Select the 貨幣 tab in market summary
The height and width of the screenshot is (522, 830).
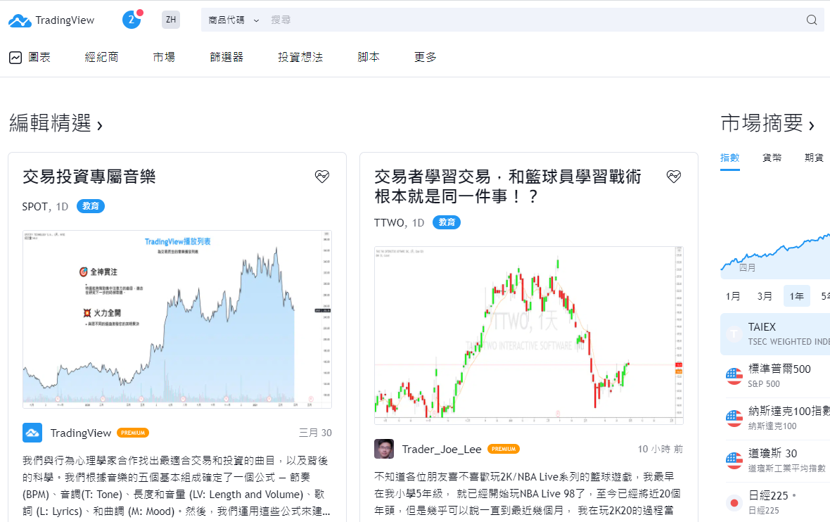[x=772, y=158]
